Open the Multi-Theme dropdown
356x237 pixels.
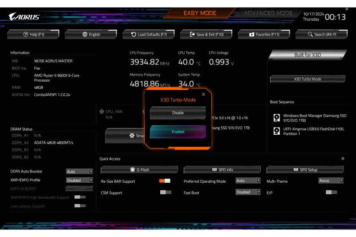(331, 181)
